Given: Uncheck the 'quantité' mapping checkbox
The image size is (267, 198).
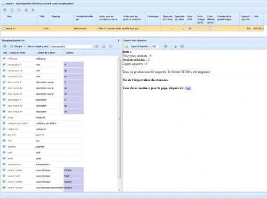Looking at the screenshot, I should tap(4, 147).
